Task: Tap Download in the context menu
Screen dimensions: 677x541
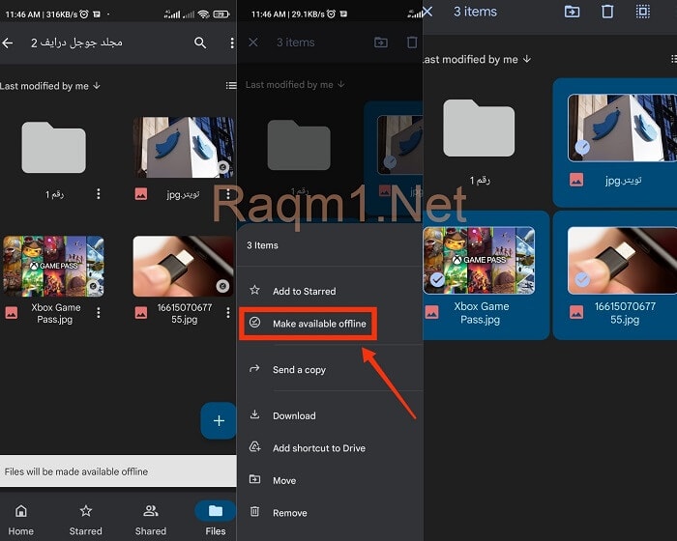Action: pyautogui.click(x=294, y=415)
